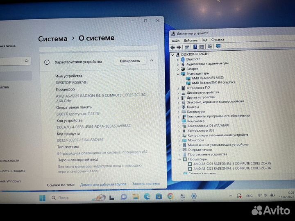Screen dimensions: 295x221
Task: Select Очереди печати category
Action: pos(200,150)
